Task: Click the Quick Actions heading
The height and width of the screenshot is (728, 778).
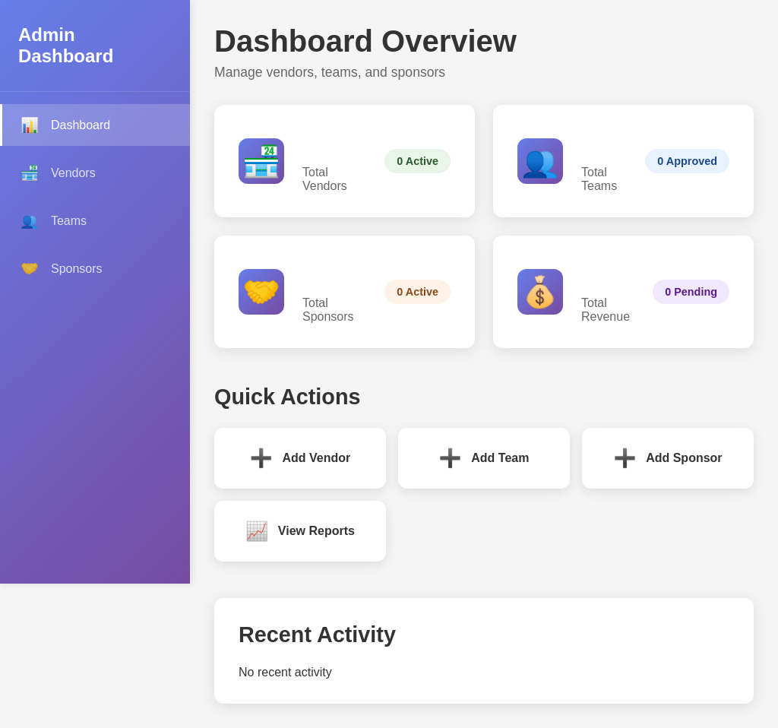Action: coord(287,397)
